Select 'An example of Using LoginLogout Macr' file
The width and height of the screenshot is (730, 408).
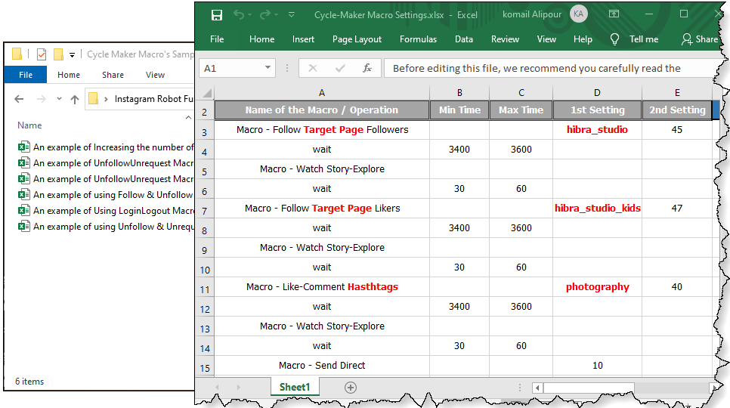pyautogui.click(x=106, y=211)
